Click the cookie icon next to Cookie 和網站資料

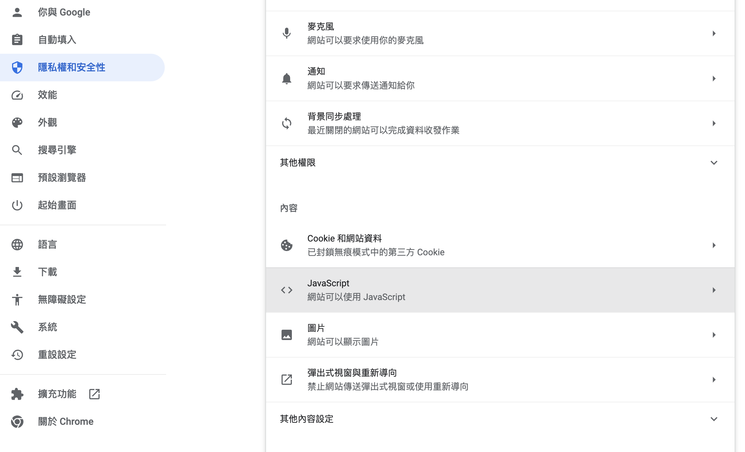point(286,245)
